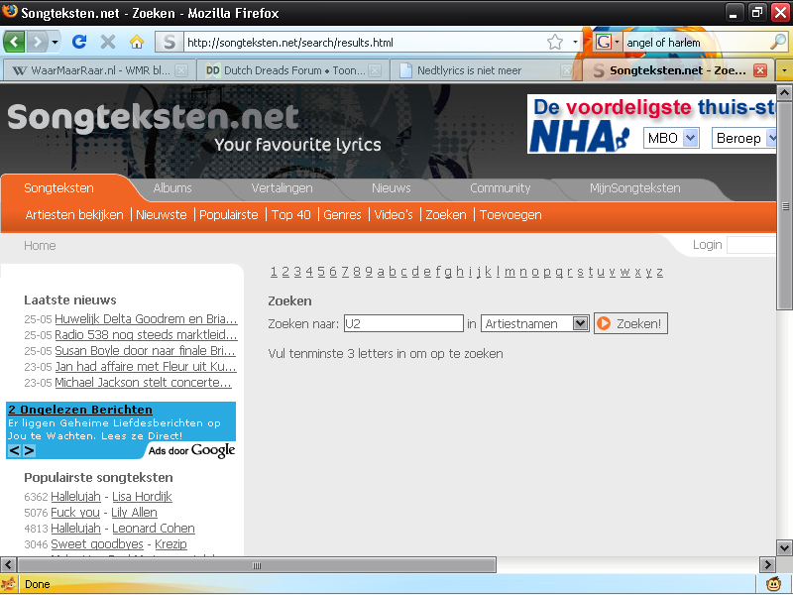Click the horizontal scrollbar thumb
793x595 pixels.
click(258, 565)
